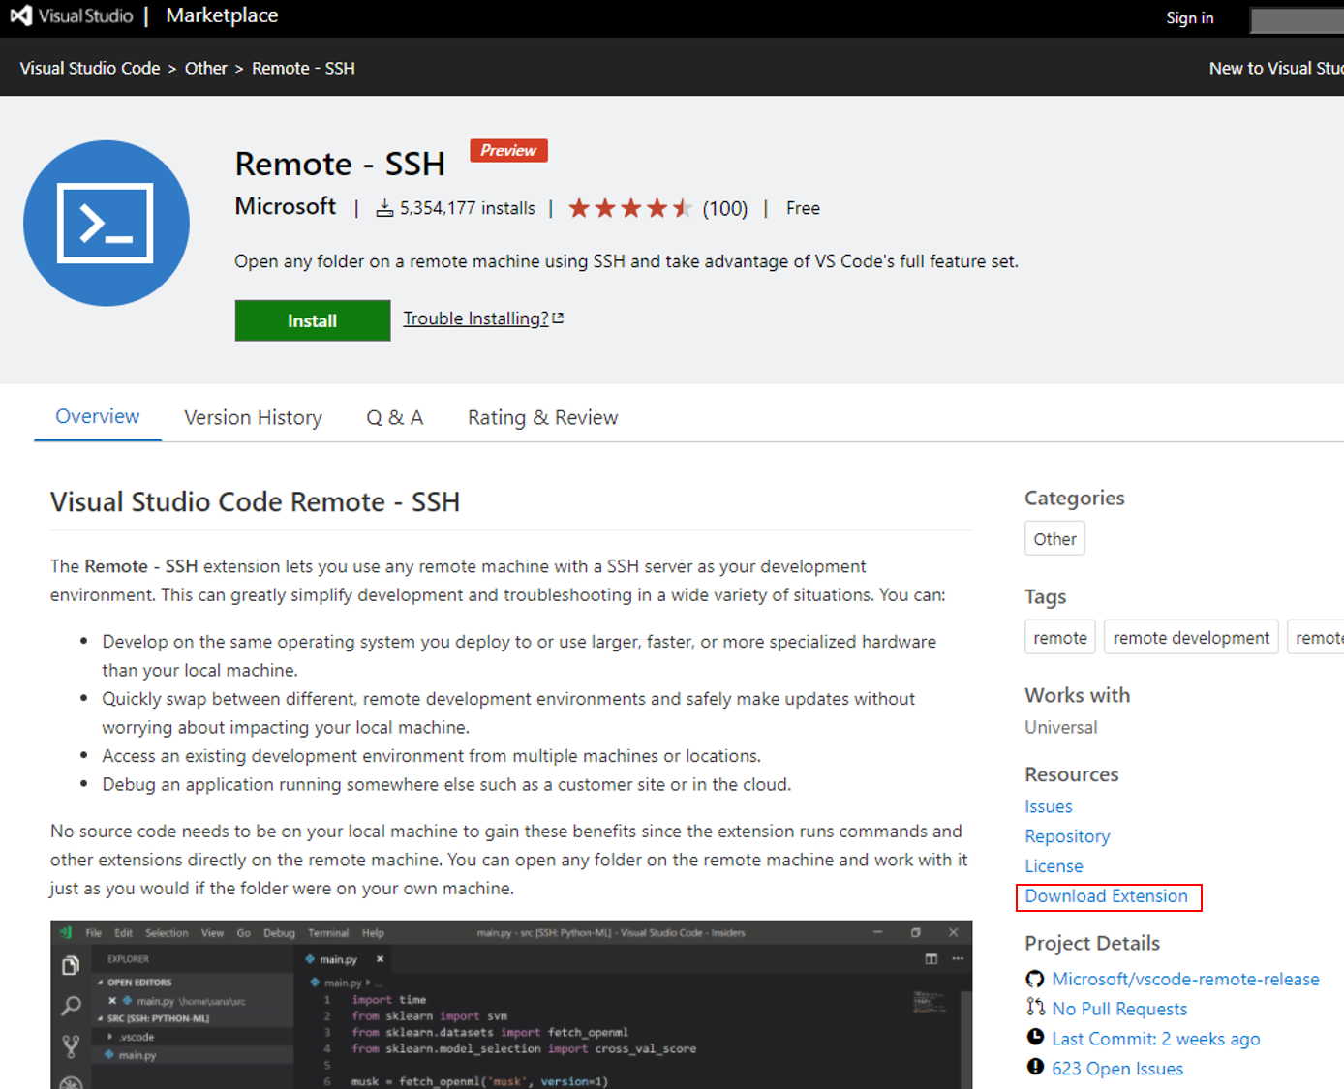Click the installs download icon
Viewport: 1344px width, 1089px height.
tap(384, 208)
